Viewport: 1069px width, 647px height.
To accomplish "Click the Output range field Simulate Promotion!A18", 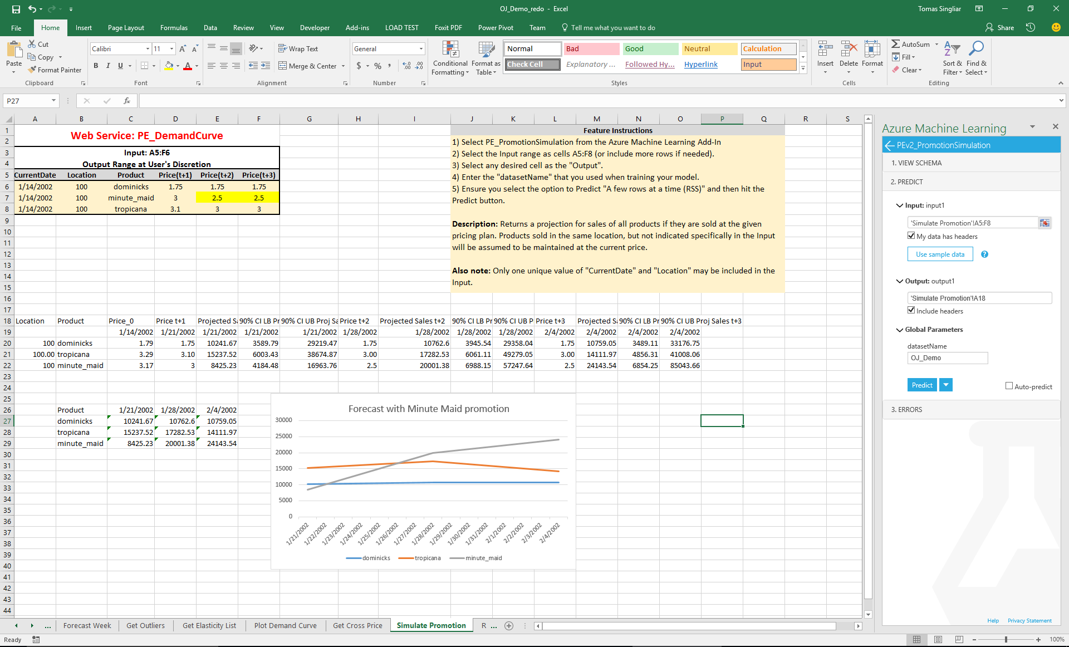I will (x=979, y=298).
